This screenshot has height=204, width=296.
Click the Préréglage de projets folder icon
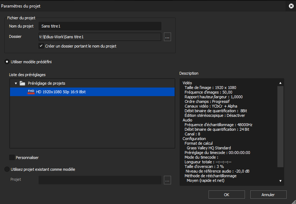click(x=22, y=83)
